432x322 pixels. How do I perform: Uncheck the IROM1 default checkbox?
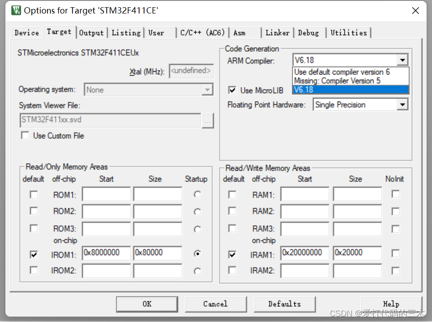coord(34,255)
